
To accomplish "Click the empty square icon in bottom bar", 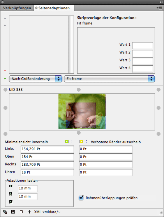I will point(21,212).
